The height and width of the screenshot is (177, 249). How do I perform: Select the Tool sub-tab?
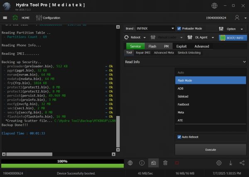(x=129, y=52)
